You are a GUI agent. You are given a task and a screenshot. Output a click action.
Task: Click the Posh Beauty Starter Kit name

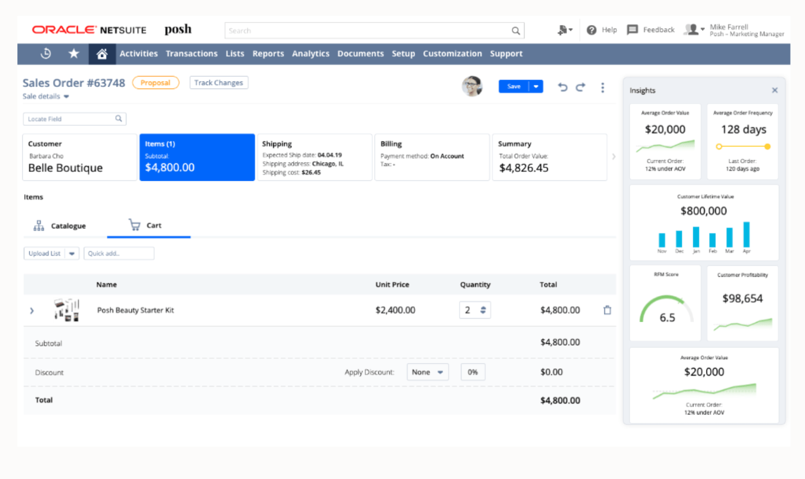(135, 310)
